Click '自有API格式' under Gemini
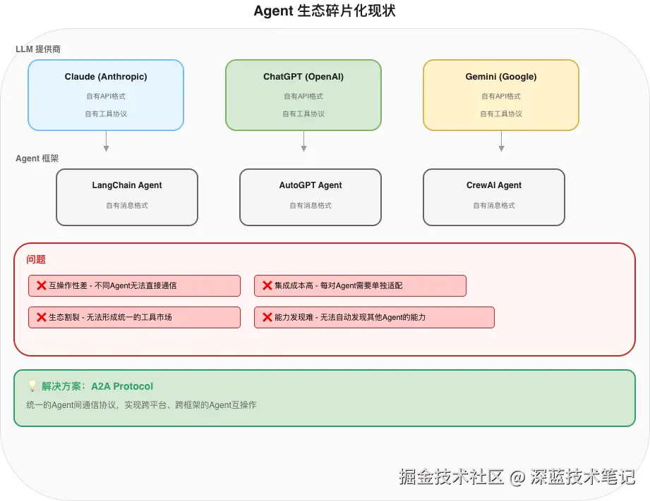The height and width of the screenshot is (501, 650). pyautogui.click(x=501, y=96)
